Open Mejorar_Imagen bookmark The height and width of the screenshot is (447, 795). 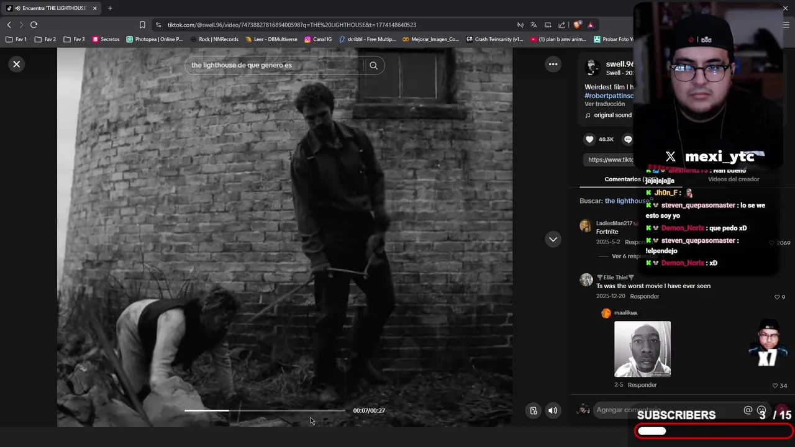tap(430, 39)
